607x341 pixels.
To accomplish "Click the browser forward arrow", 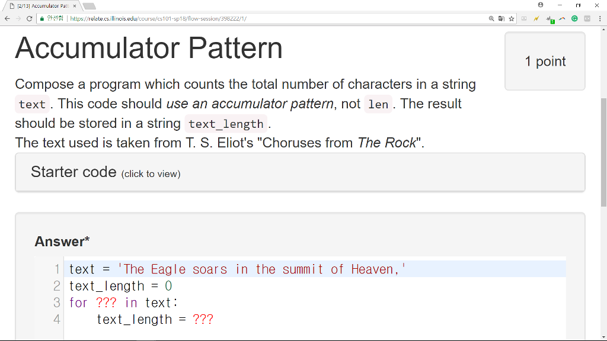I will [18, 18].
